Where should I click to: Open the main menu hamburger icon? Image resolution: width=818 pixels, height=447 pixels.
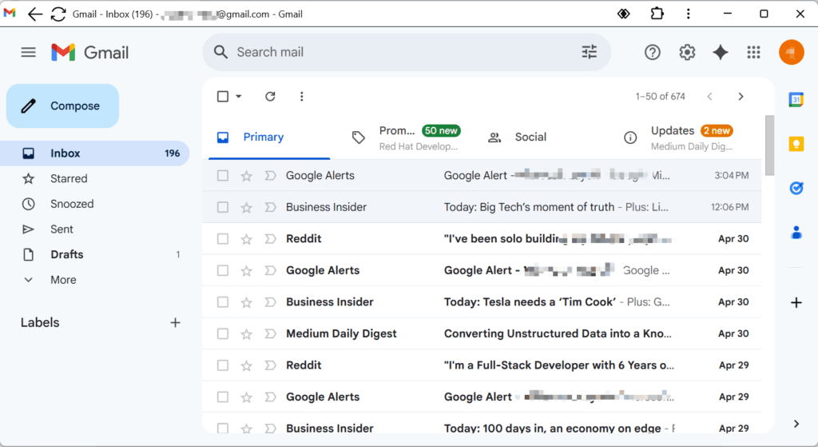(x=28, y=52)
